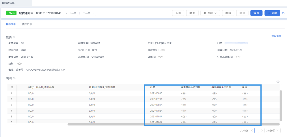This screenshot has height=137, width=287.
Task: Click 数量/计划数量/实际数量 column header
Action: (x=102, y=87)
